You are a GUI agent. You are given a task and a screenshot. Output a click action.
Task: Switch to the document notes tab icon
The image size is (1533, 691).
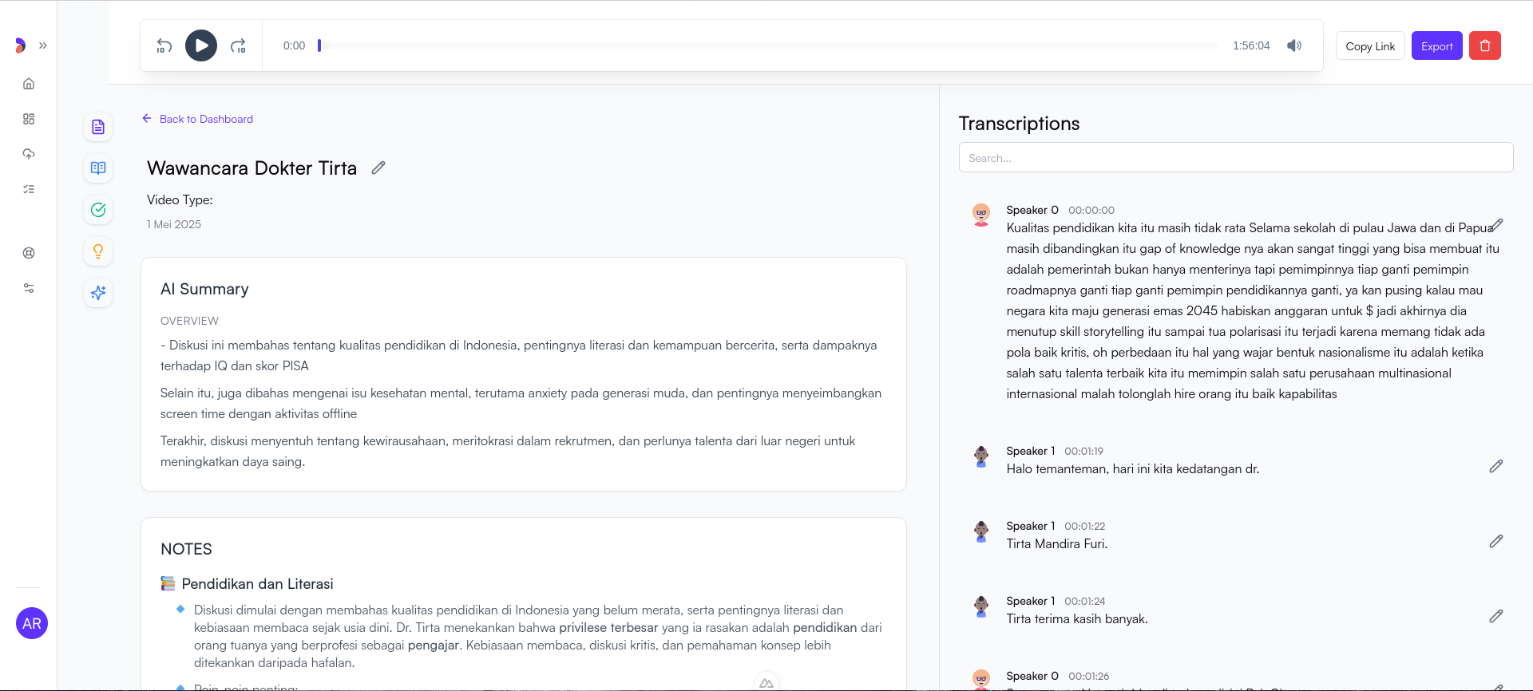tap(98, 127)
